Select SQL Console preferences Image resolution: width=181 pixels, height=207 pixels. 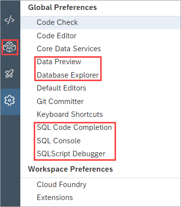[59, 141]
